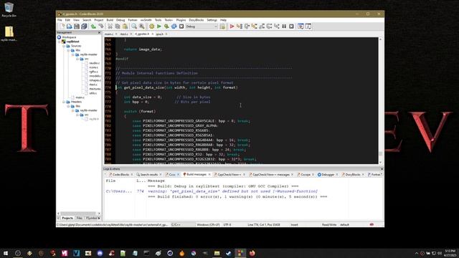Click the Management panel horizontal scrollbar

point(78,214)
